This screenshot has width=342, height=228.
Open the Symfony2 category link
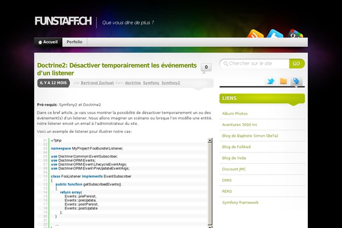pos(171,83)
